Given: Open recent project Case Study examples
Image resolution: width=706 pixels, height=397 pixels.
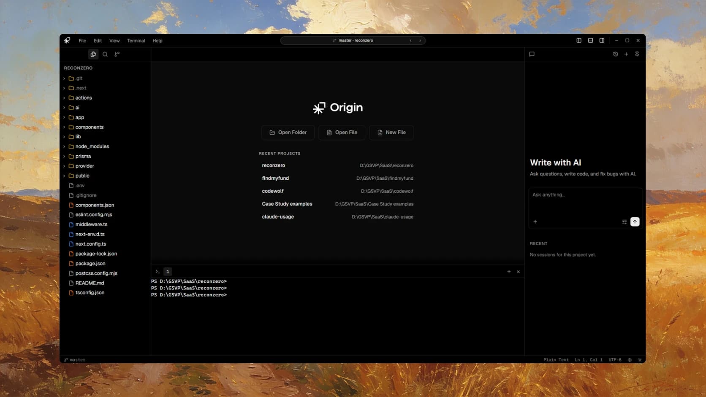Looking at the screenshot, I should coord(337,204).
